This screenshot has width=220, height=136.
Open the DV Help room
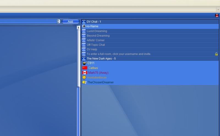click(x=92, y=49)
